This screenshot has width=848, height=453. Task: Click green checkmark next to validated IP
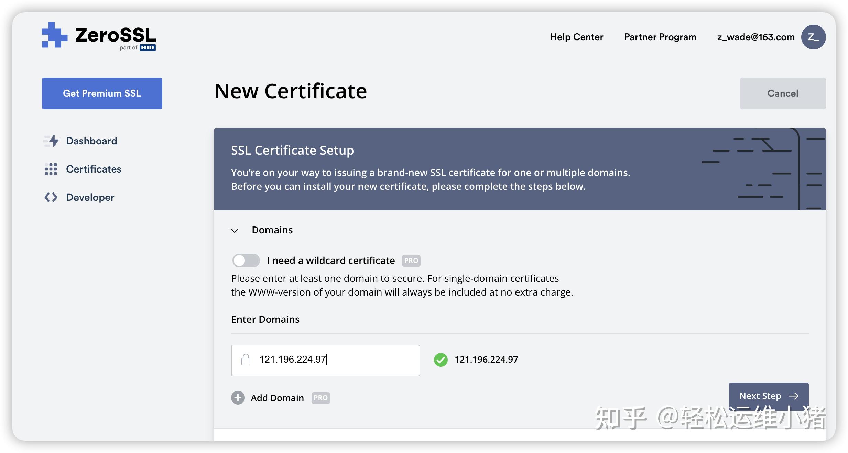tap(441, 360)
